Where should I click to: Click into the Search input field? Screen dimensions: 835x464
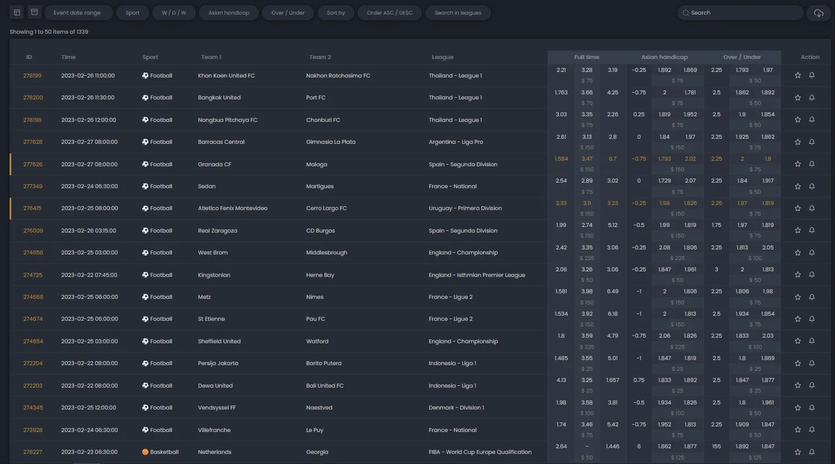pyautogui.click(x=742, y=13)
